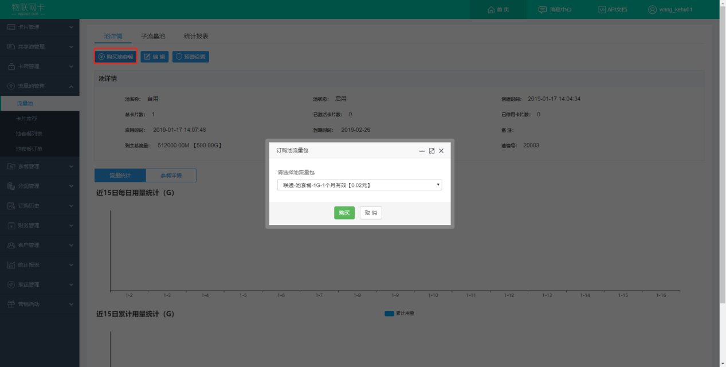Screen dimensions: 726x367
Task: Select the 流量统计 tab
Action: click(120, 175)
